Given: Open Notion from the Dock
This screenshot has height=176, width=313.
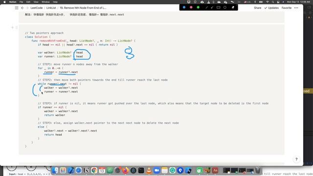Looking at the screenshot, I should point(87,171).
